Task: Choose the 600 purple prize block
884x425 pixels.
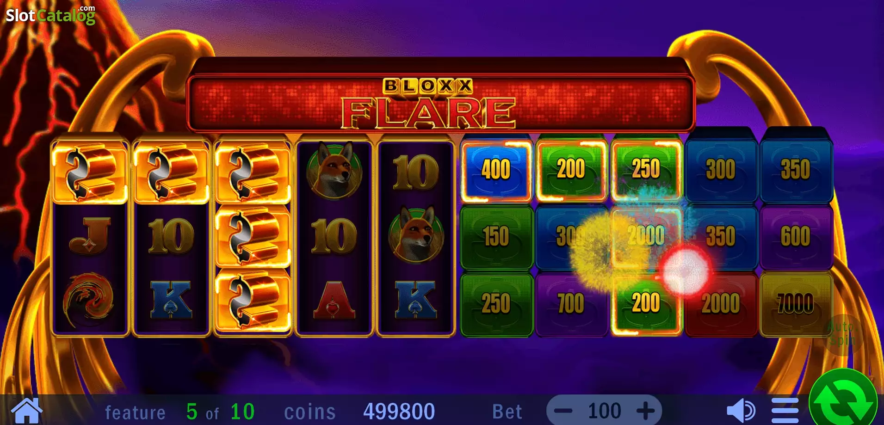Action: (795, 236)
